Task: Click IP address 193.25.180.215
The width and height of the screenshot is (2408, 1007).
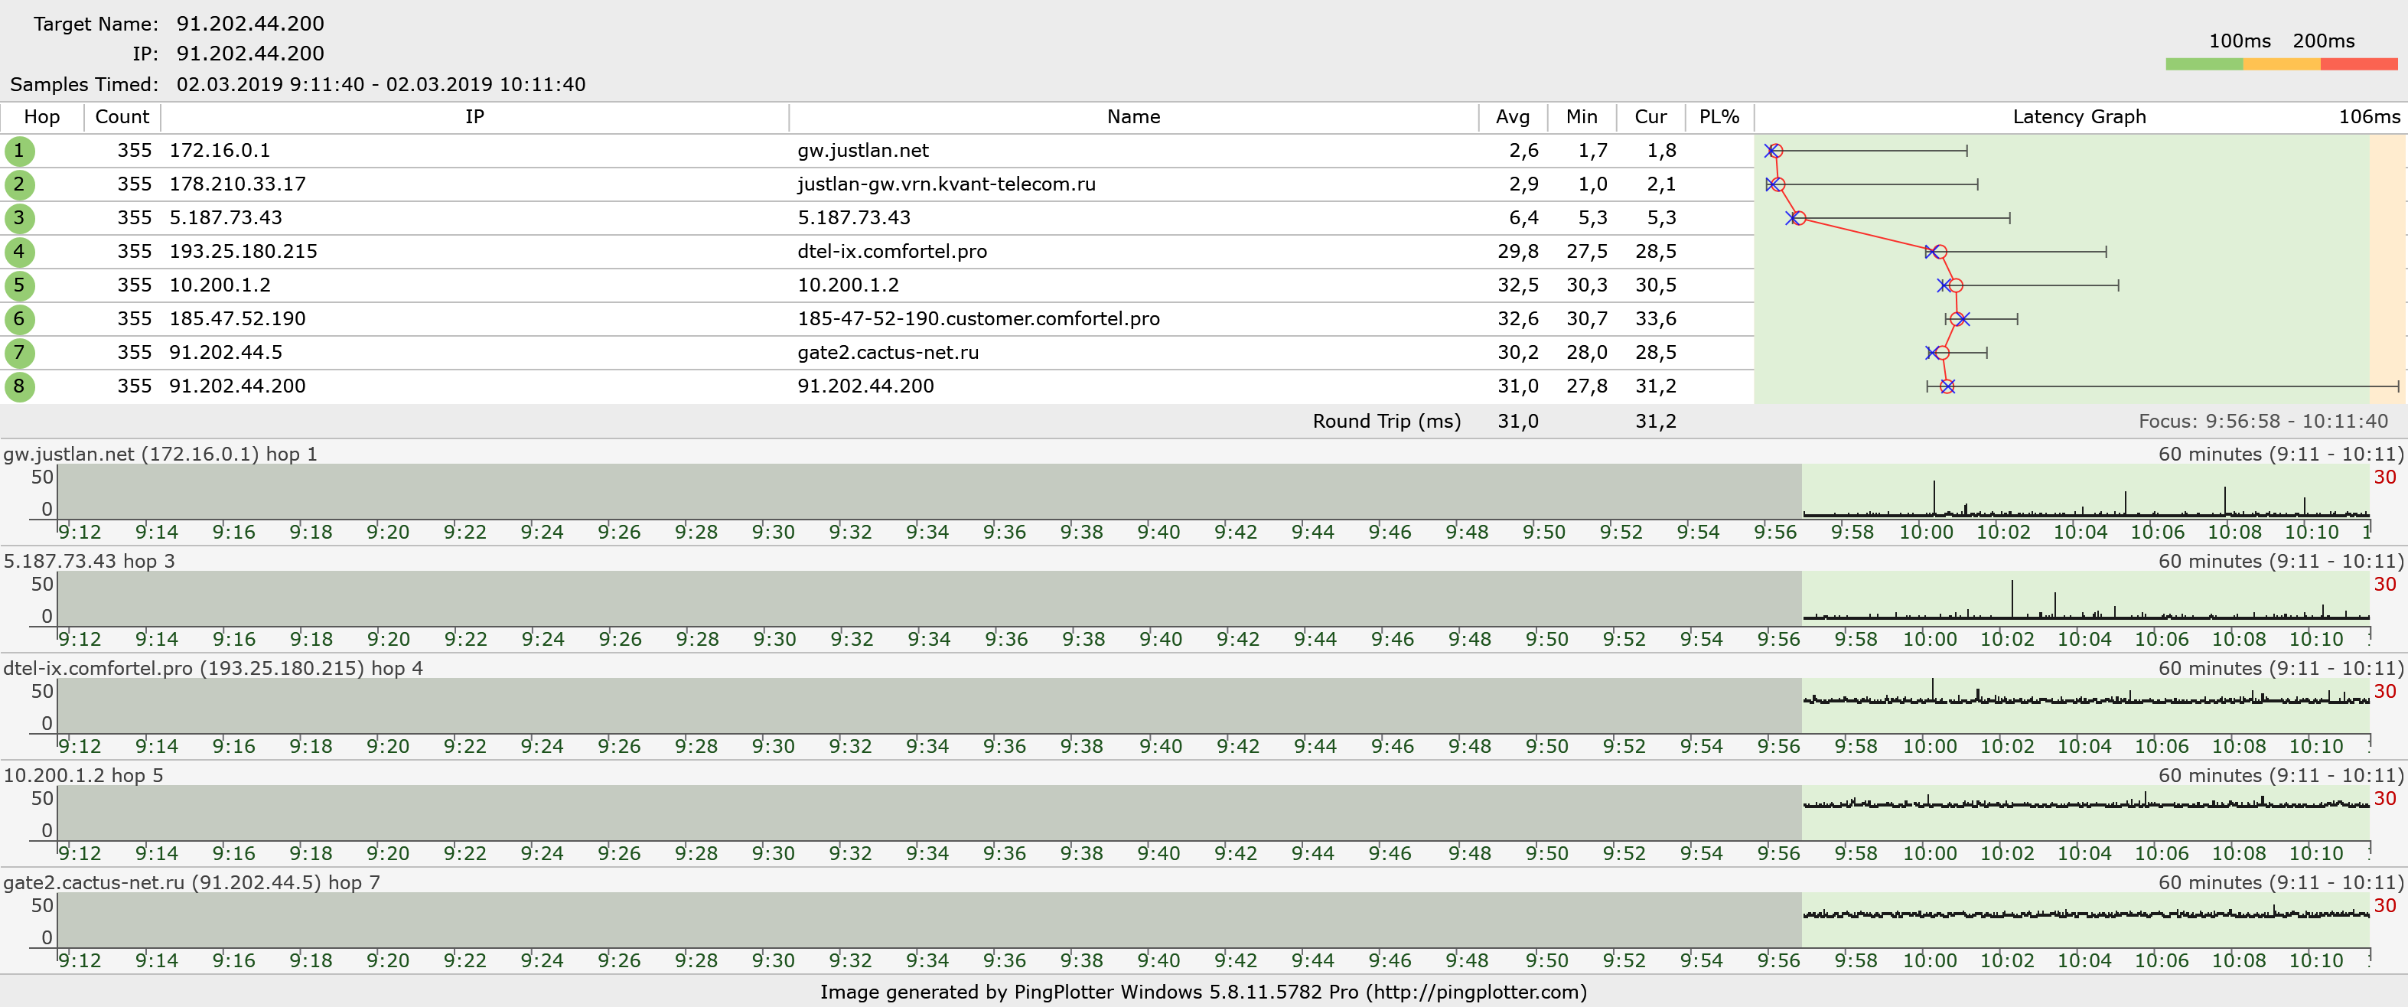Action: coord(243,252)
